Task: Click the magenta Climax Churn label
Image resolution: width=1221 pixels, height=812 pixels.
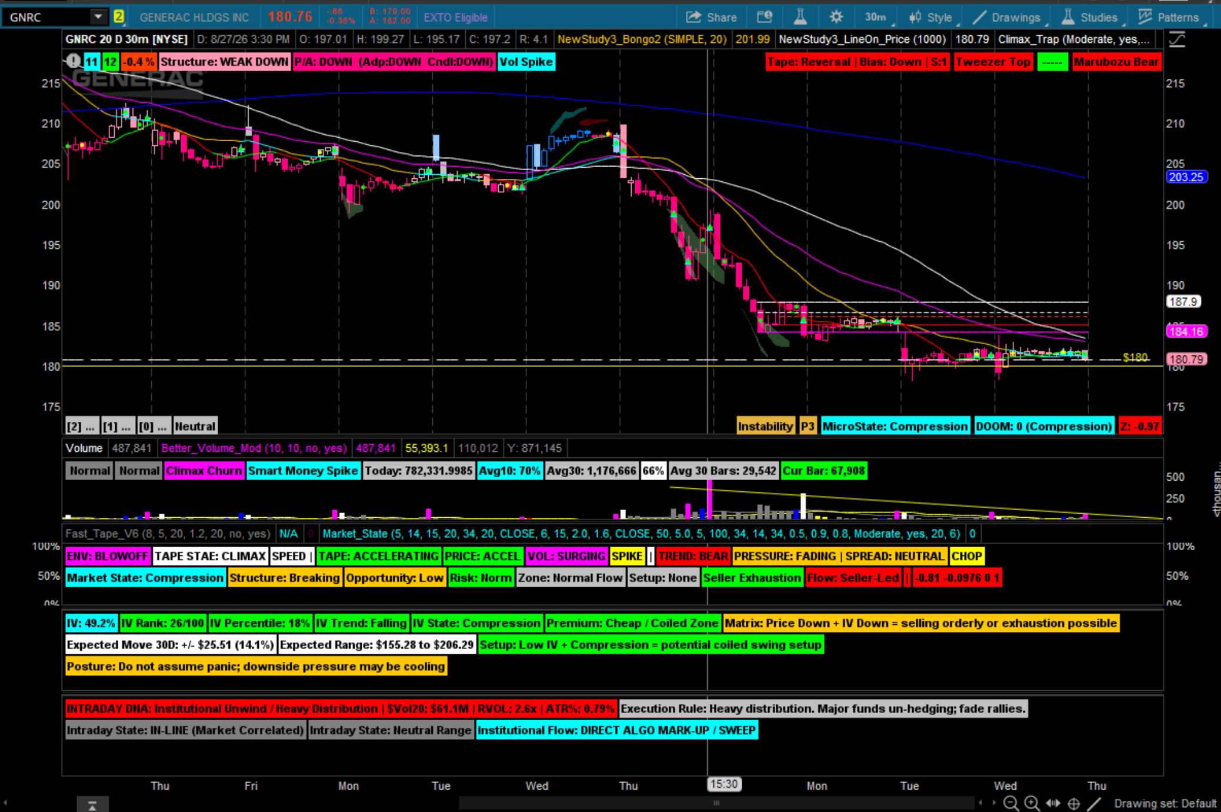Action: click(x=204, y=471)
